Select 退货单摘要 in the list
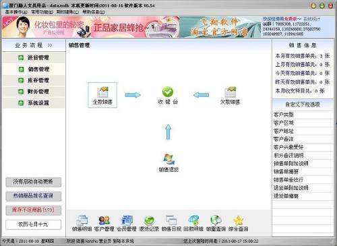This screenshot has width=337, height=246. click(303, 196)
